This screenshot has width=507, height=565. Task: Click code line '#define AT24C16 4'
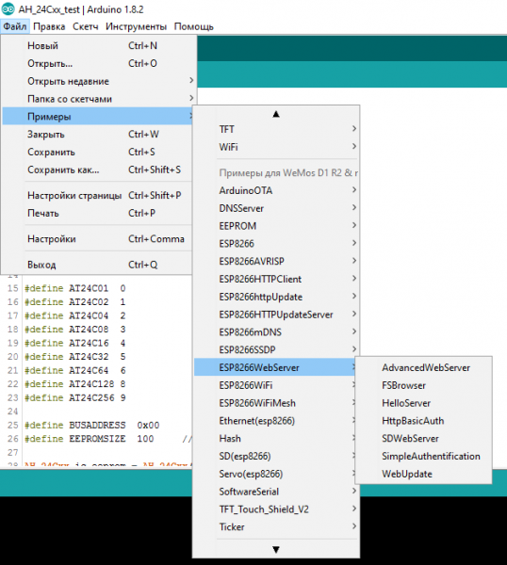click(x=75, y=343)
